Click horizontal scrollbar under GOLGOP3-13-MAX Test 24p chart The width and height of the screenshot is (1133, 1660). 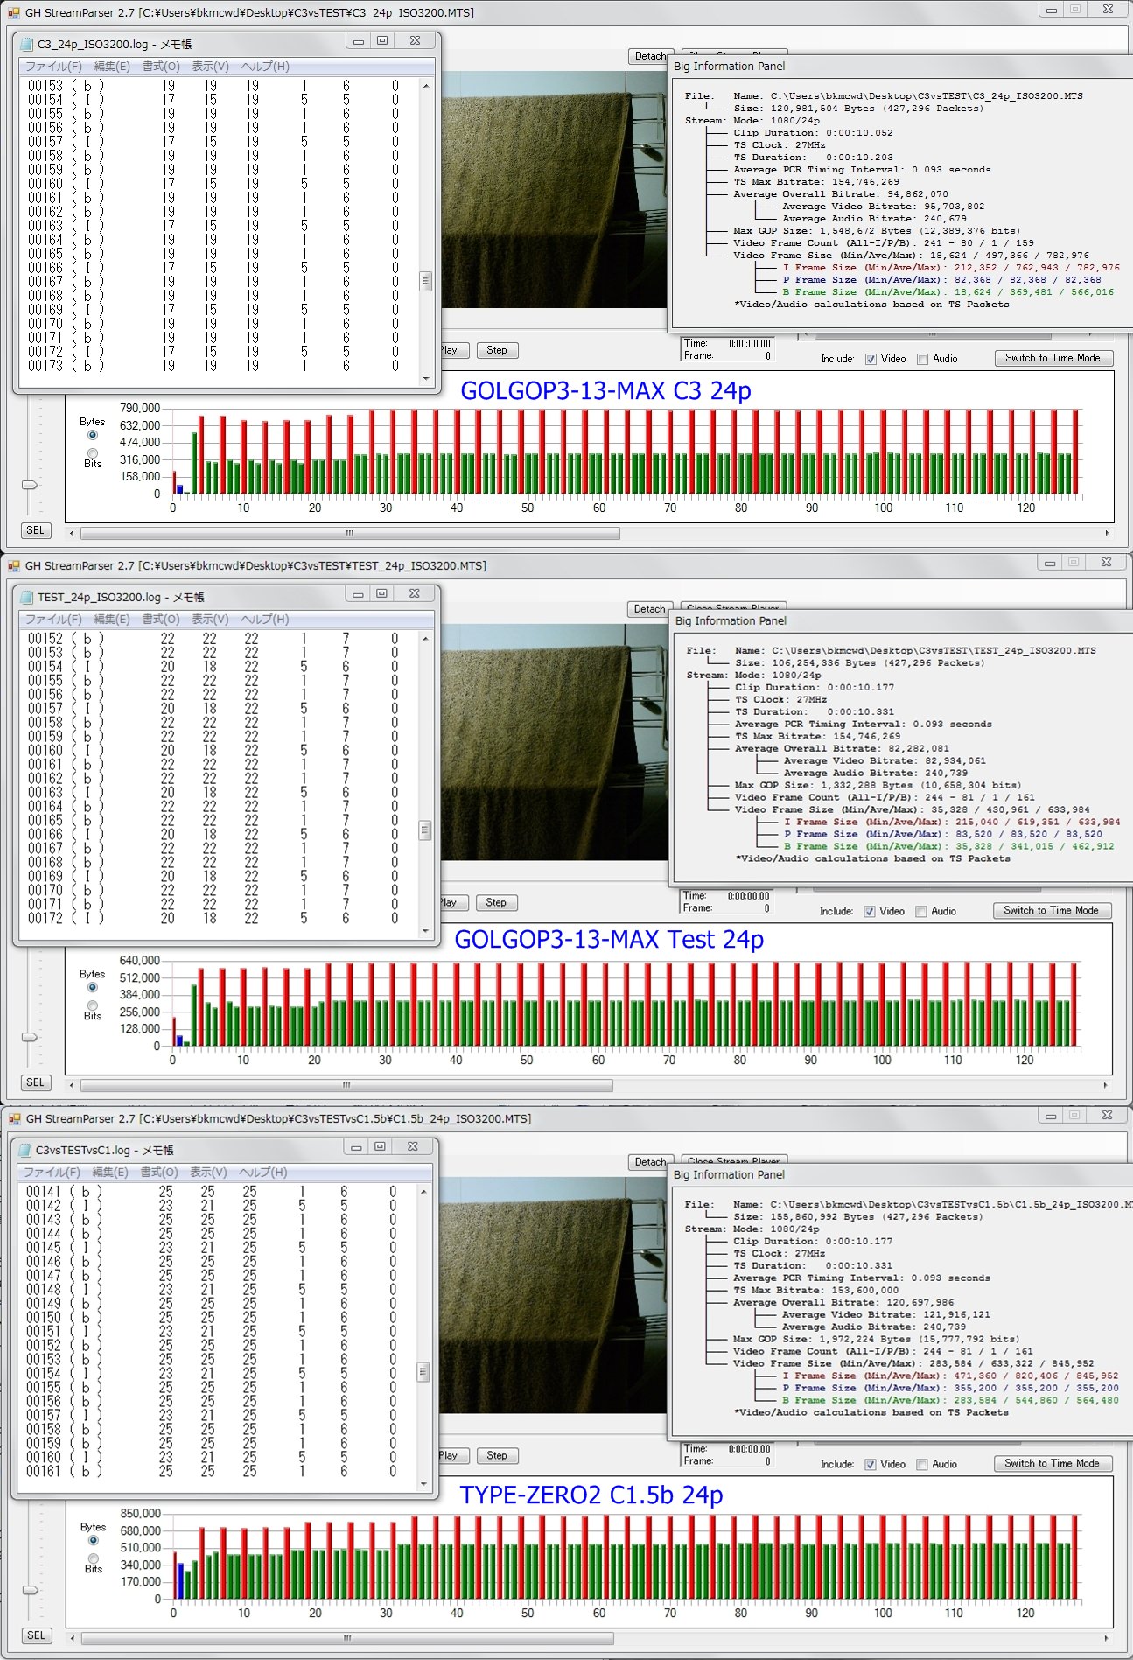point(346,1085)
